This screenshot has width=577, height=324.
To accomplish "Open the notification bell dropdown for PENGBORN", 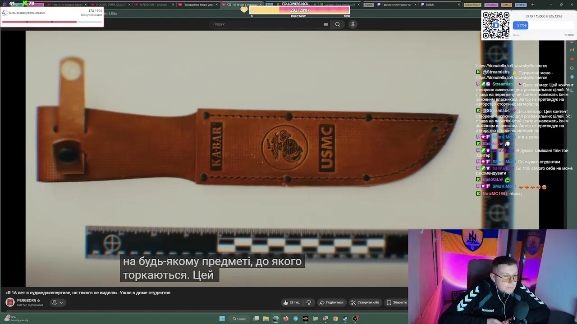I will click(x=57, y=302).
